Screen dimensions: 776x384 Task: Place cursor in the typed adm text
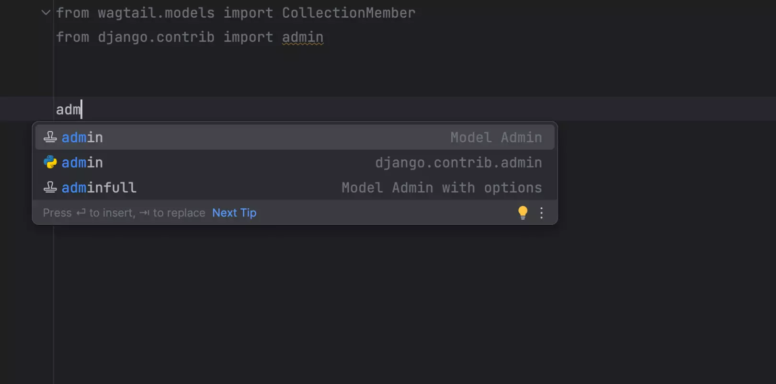click(68, 110)
